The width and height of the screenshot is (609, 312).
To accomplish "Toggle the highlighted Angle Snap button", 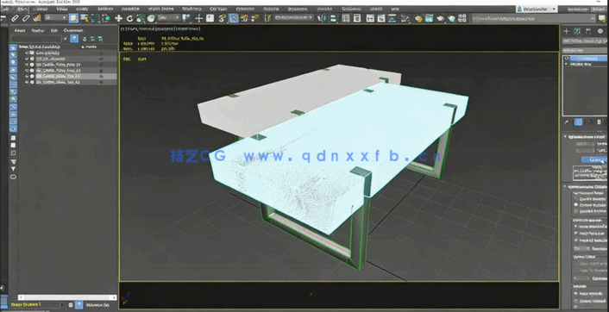I will pyautogui.click(x=234, y=18).
